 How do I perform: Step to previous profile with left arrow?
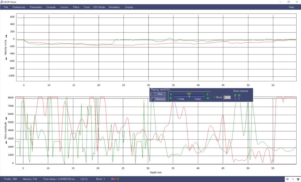(x=171, y=94)
